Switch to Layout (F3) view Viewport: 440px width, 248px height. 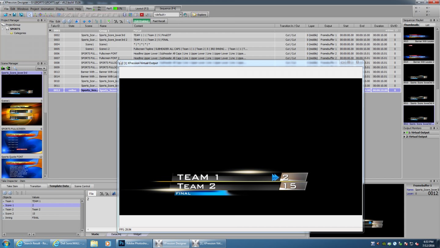click(x=142, y=9)
